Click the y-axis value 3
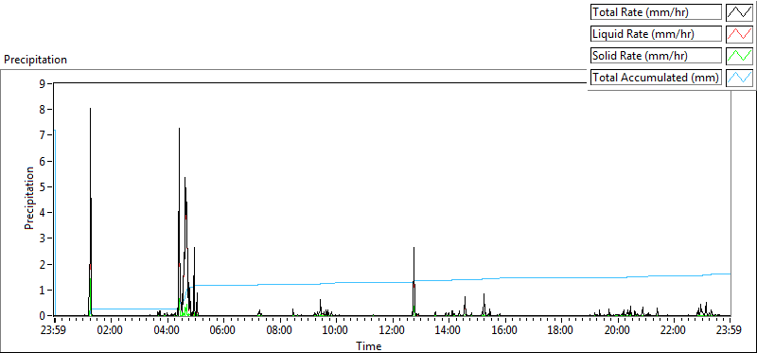The height and width of the screenshot is (353, 757). [43, 238]
